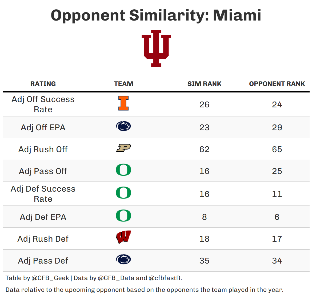Click the Wisconsin logo in the Adj Rush Def row
312x299 pixels.
[x=123, y=237]
